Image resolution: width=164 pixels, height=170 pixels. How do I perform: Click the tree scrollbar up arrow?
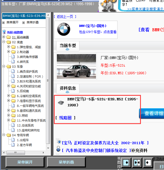[48, 15]
